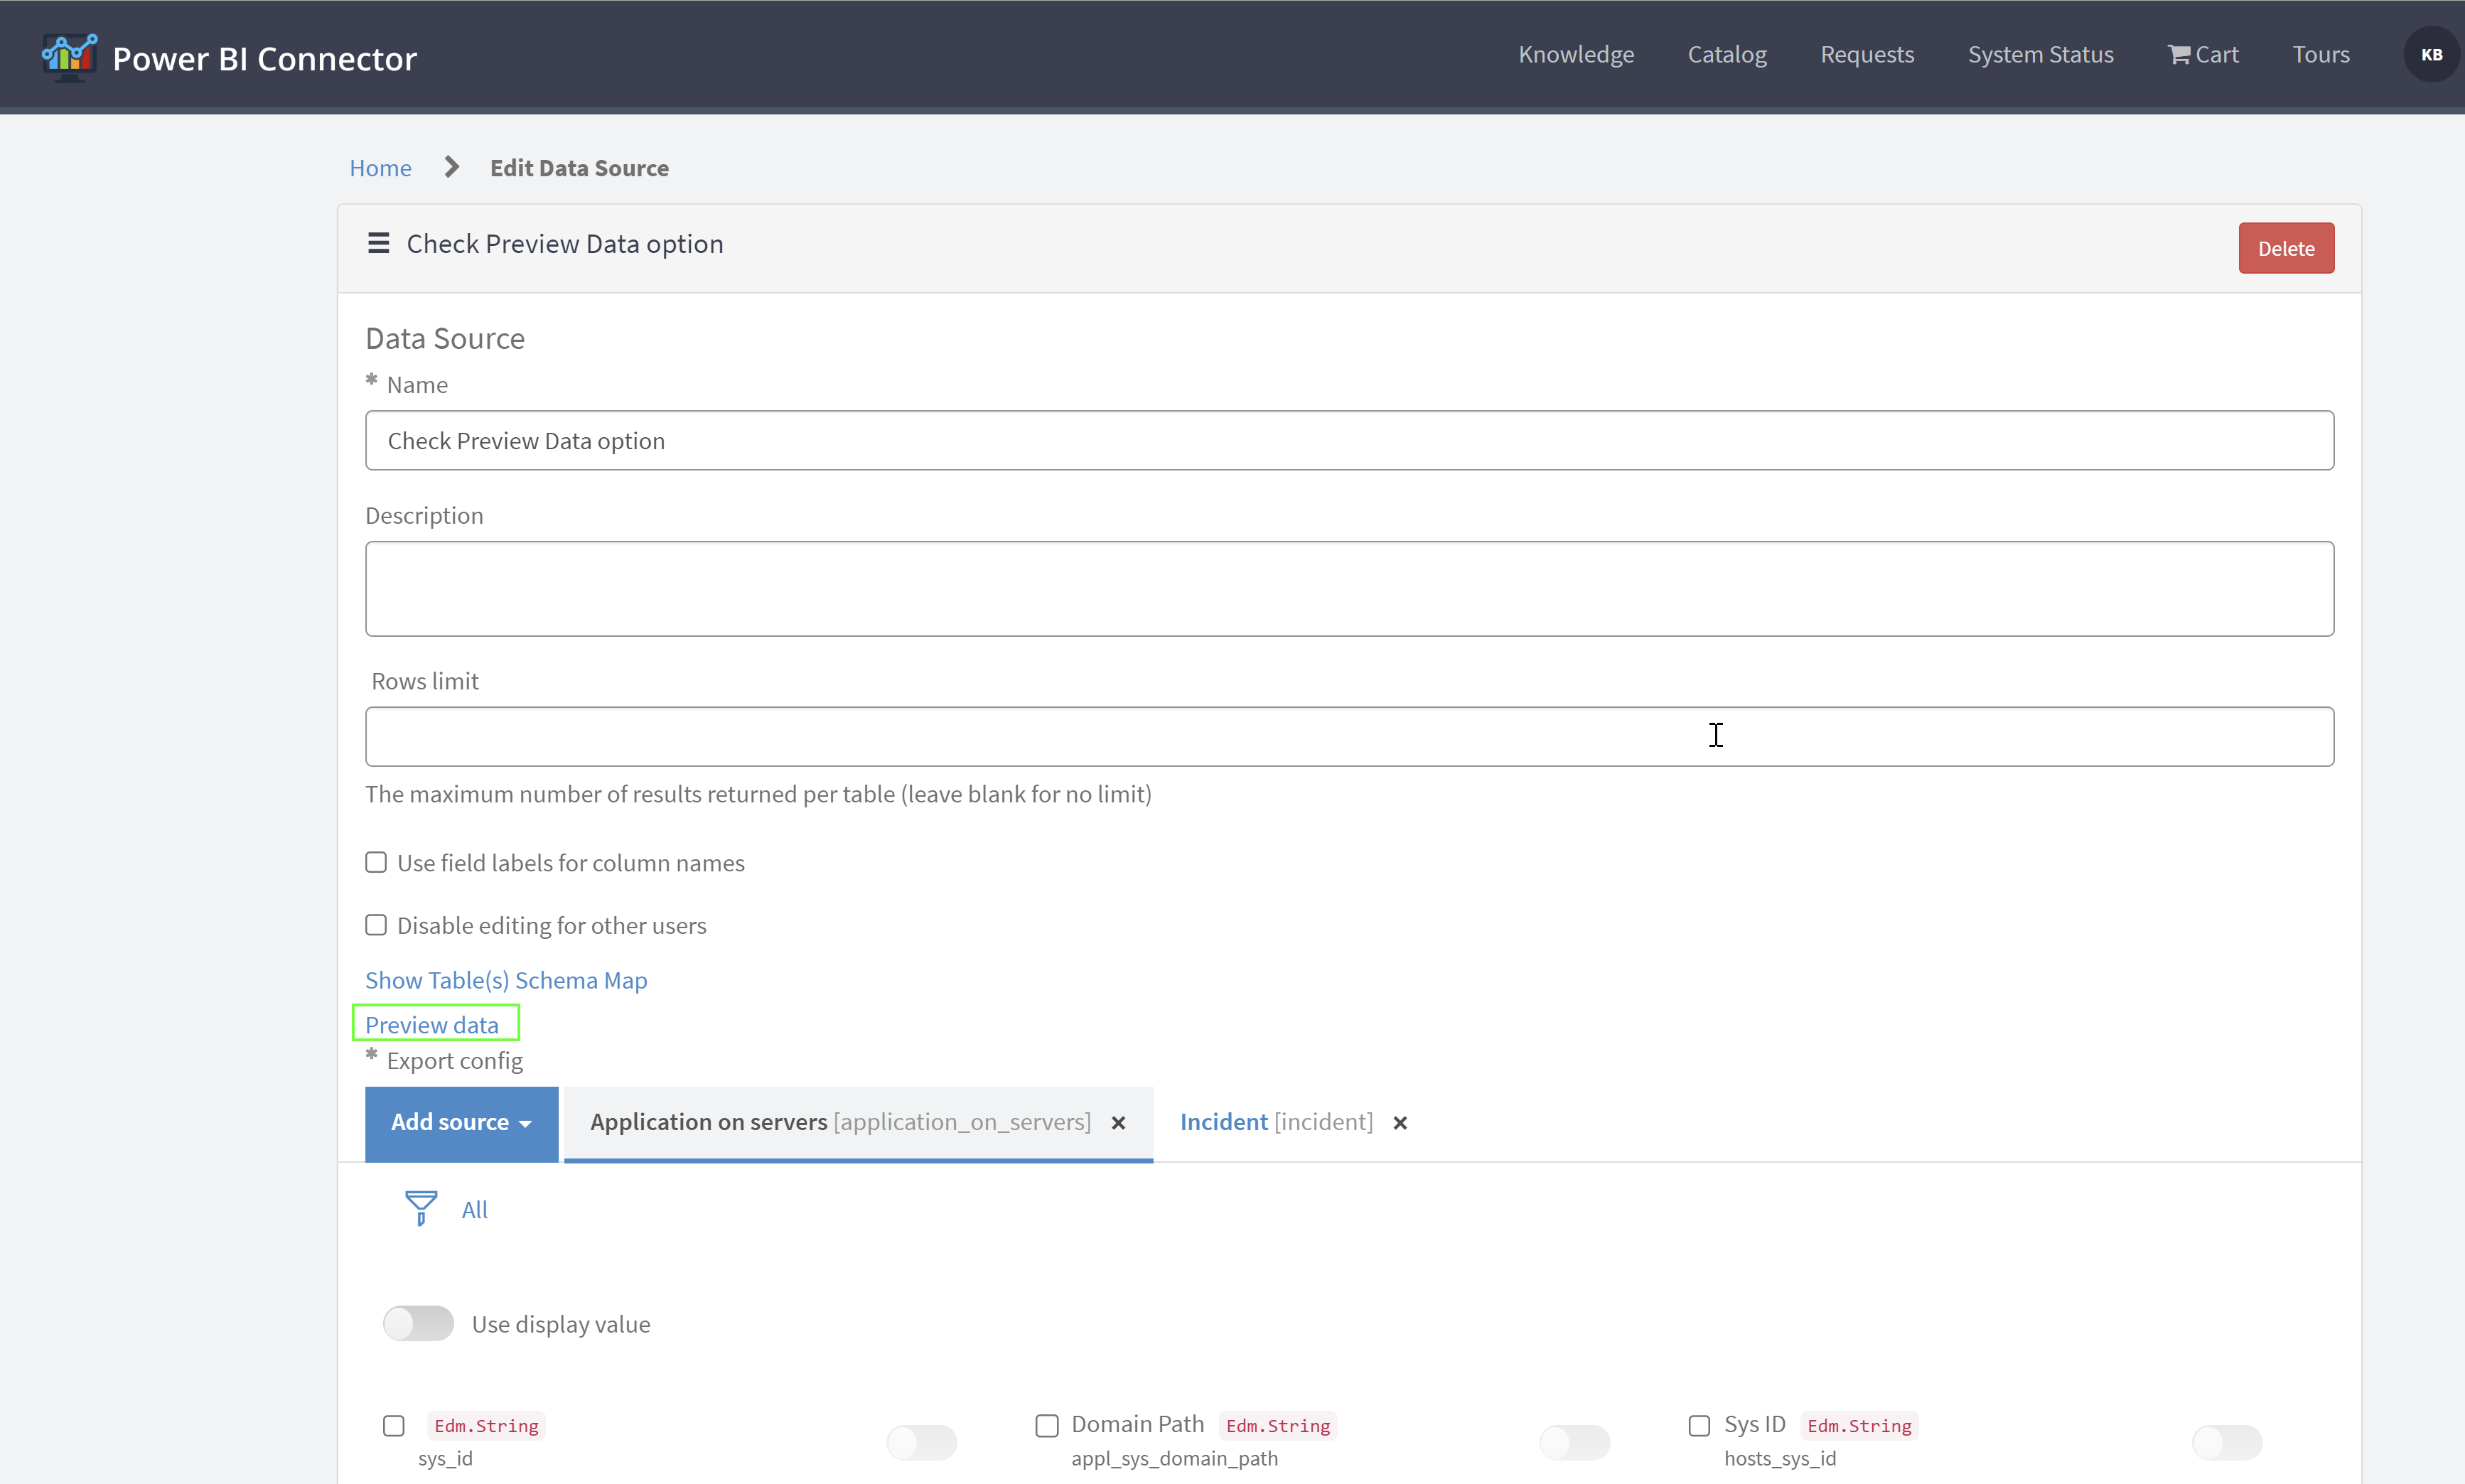Viewport: 2465px width, 1484px height.
Task: Enable Use field labels for column names
Action: tap(376, 862)
